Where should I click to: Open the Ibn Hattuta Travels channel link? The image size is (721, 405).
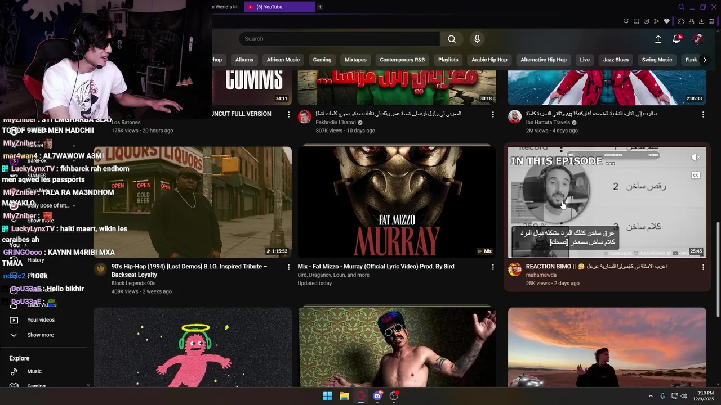pyautogui.click(x=548, y=122)
